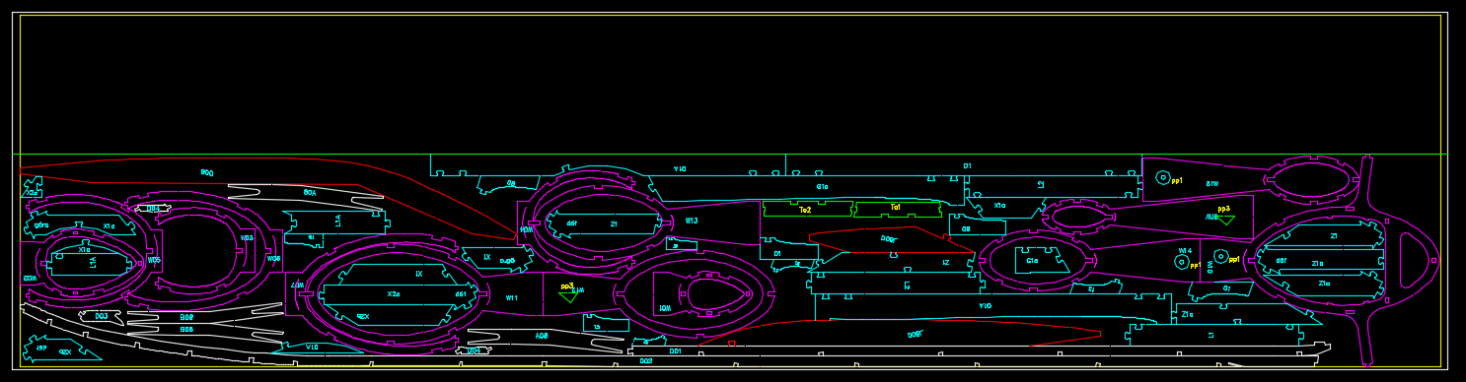Select the white D03 part
The width and height of the screenshot is (1466, 382).
[101, 316]
